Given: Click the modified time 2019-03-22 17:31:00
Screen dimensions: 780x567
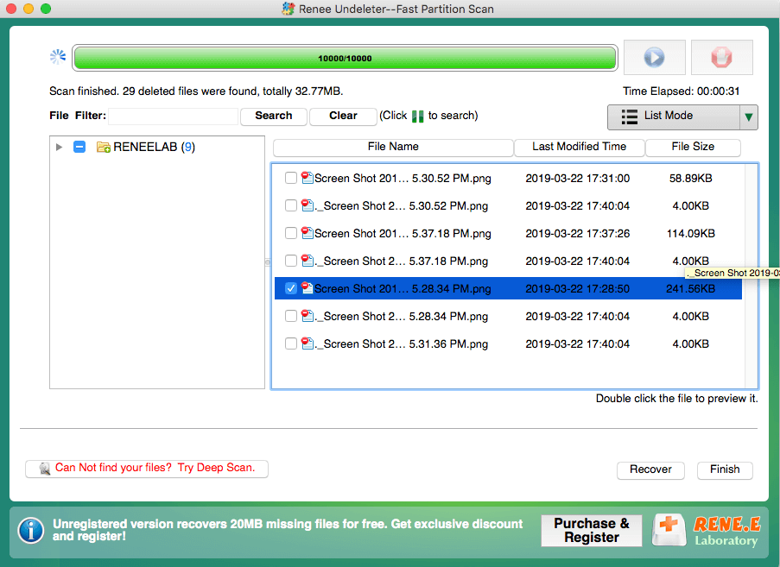Looking at the screenshot, I should click(578, 179).
